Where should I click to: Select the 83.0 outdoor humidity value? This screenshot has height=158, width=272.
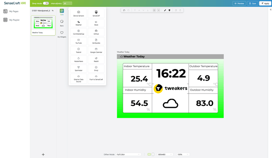pyautogui.click(x=204, y=103)
